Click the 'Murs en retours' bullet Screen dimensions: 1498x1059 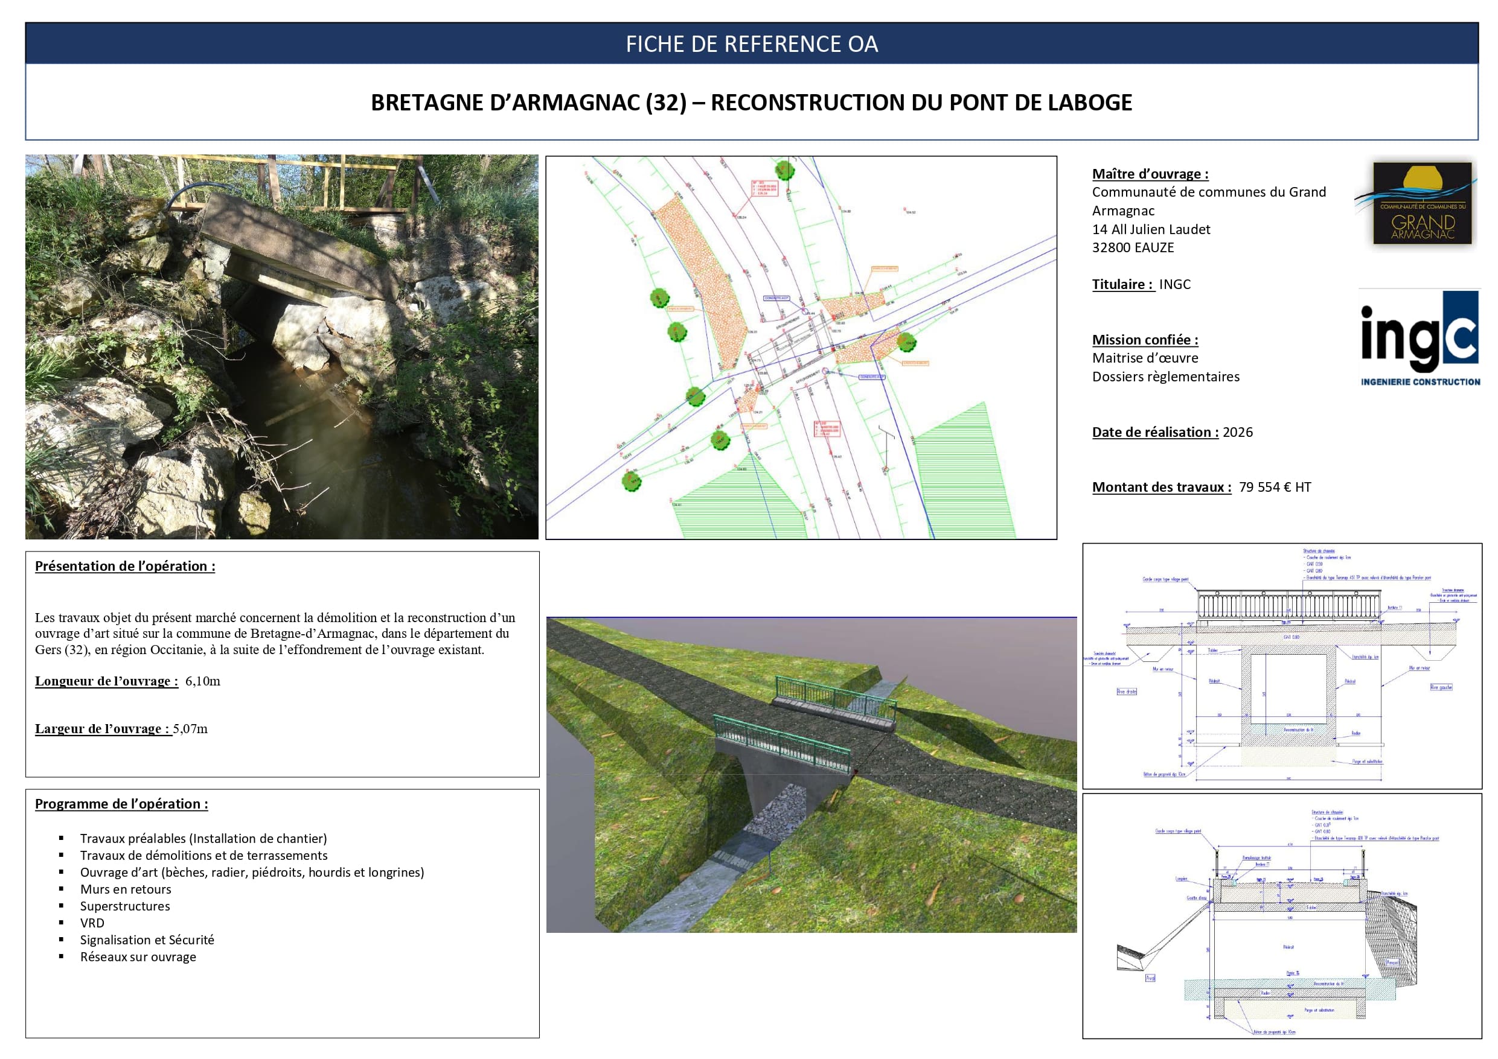[x=126, y=889]
